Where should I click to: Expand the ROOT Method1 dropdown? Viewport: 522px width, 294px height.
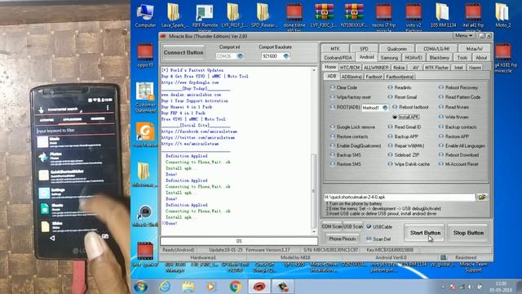pos(385,108)
